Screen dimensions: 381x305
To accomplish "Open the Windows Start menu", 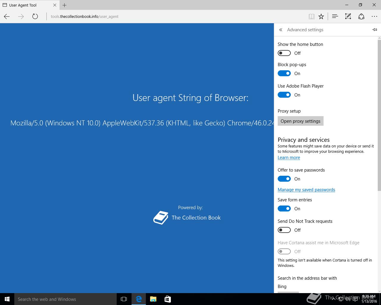I will pyautogui.click(x=7, y=299).
